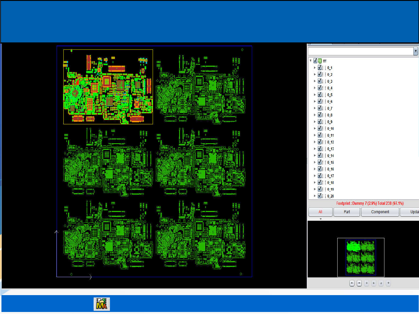Image resolution: width=419 pixels, height=314 pixels.
Task: Expand the 0_17 tree node
Action: [x=315, y=176]
